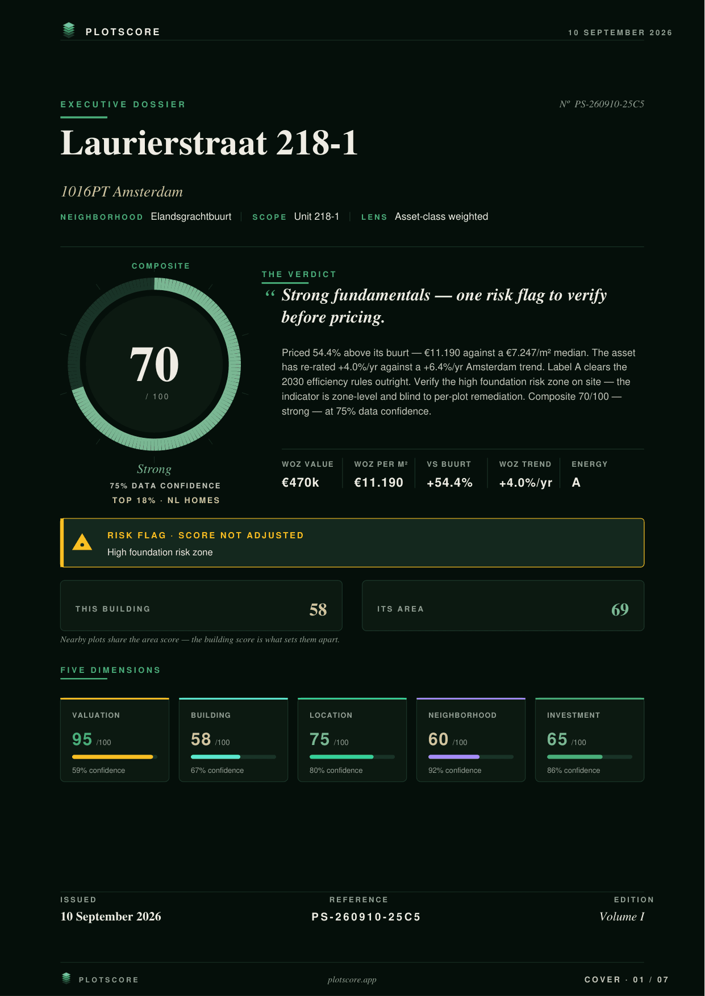
Task: Click the Plotscore stacked-layers logo in header
Action: tap(69, 30)
